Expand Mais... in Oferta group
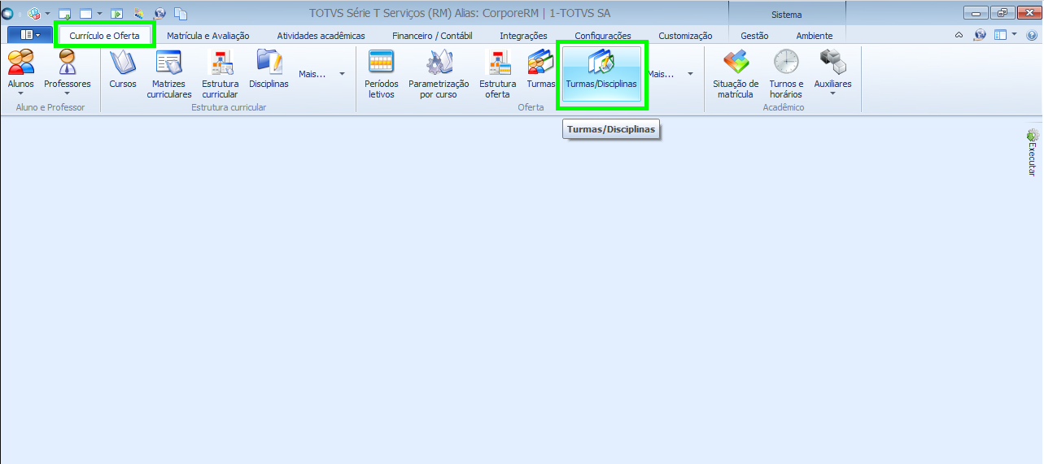Image resolution: width=1044 pixels, height=464 pixels. 671,74
